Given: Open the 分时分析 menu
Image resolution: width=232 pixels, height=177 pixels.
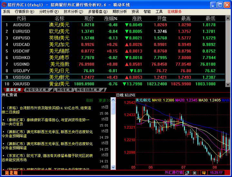Looking at the screenshot, I should coord(49,12).
